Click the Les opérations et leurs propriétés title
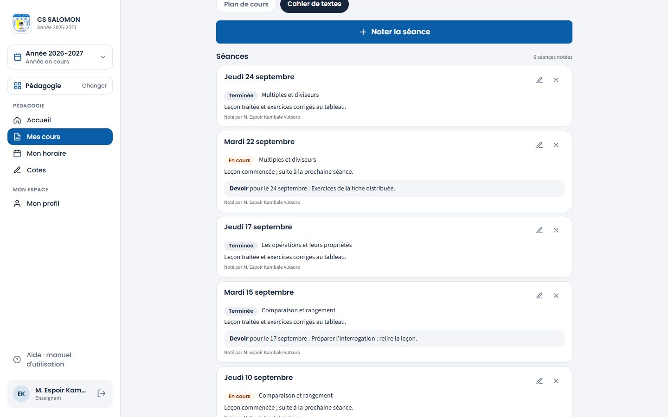The image size is (668, 417). (x=307, y=245)
